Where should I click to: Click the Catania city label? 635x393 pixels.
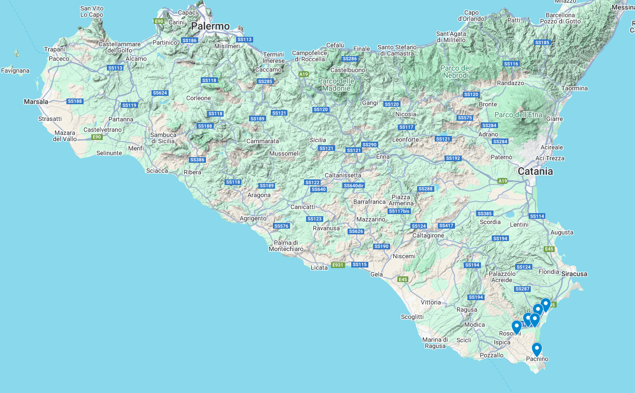(535, 171)
